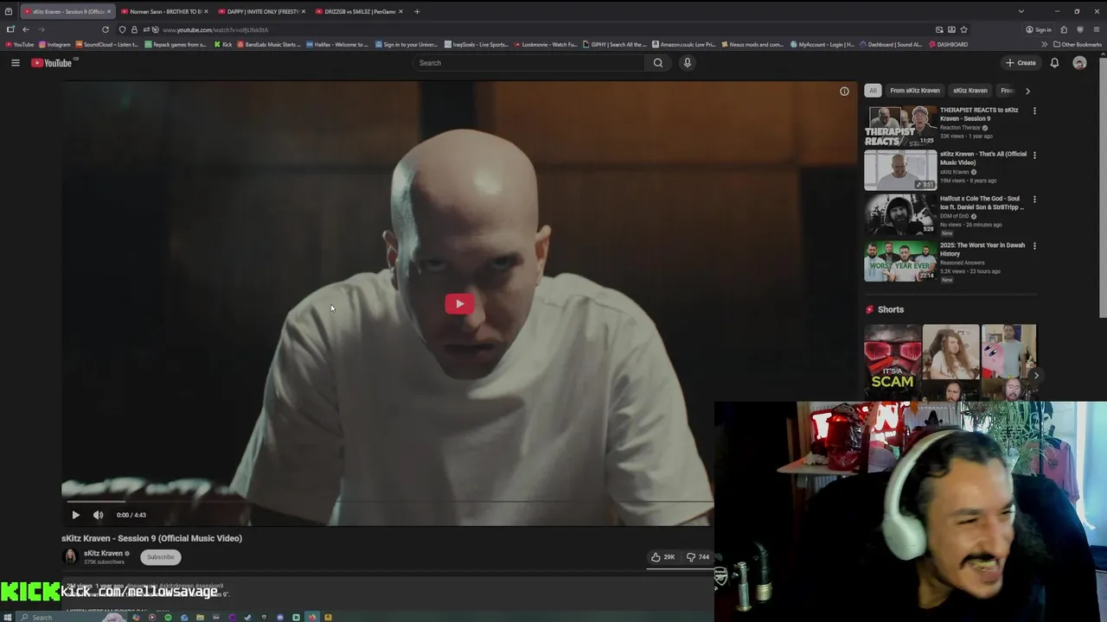Click Windows Start button
1107x622 pixels.
click(8, 617)
